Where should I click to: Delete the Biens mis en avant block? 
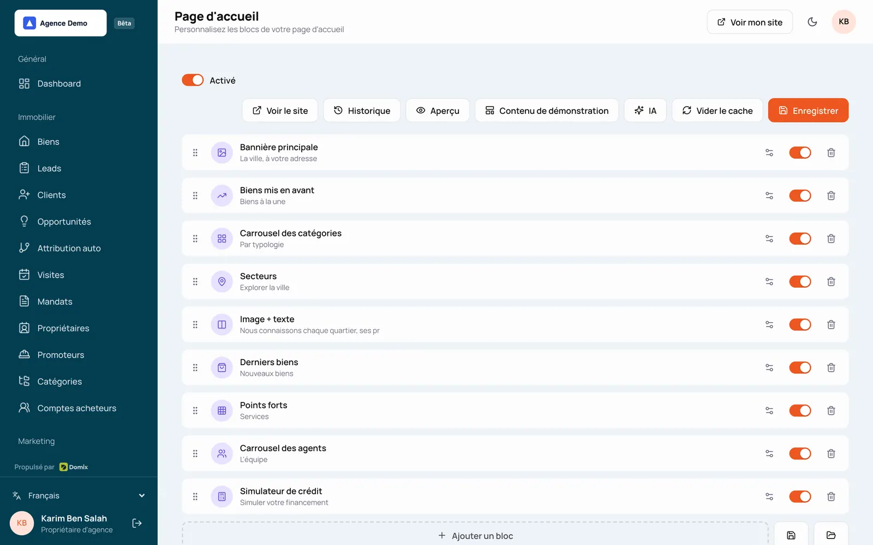831,196
